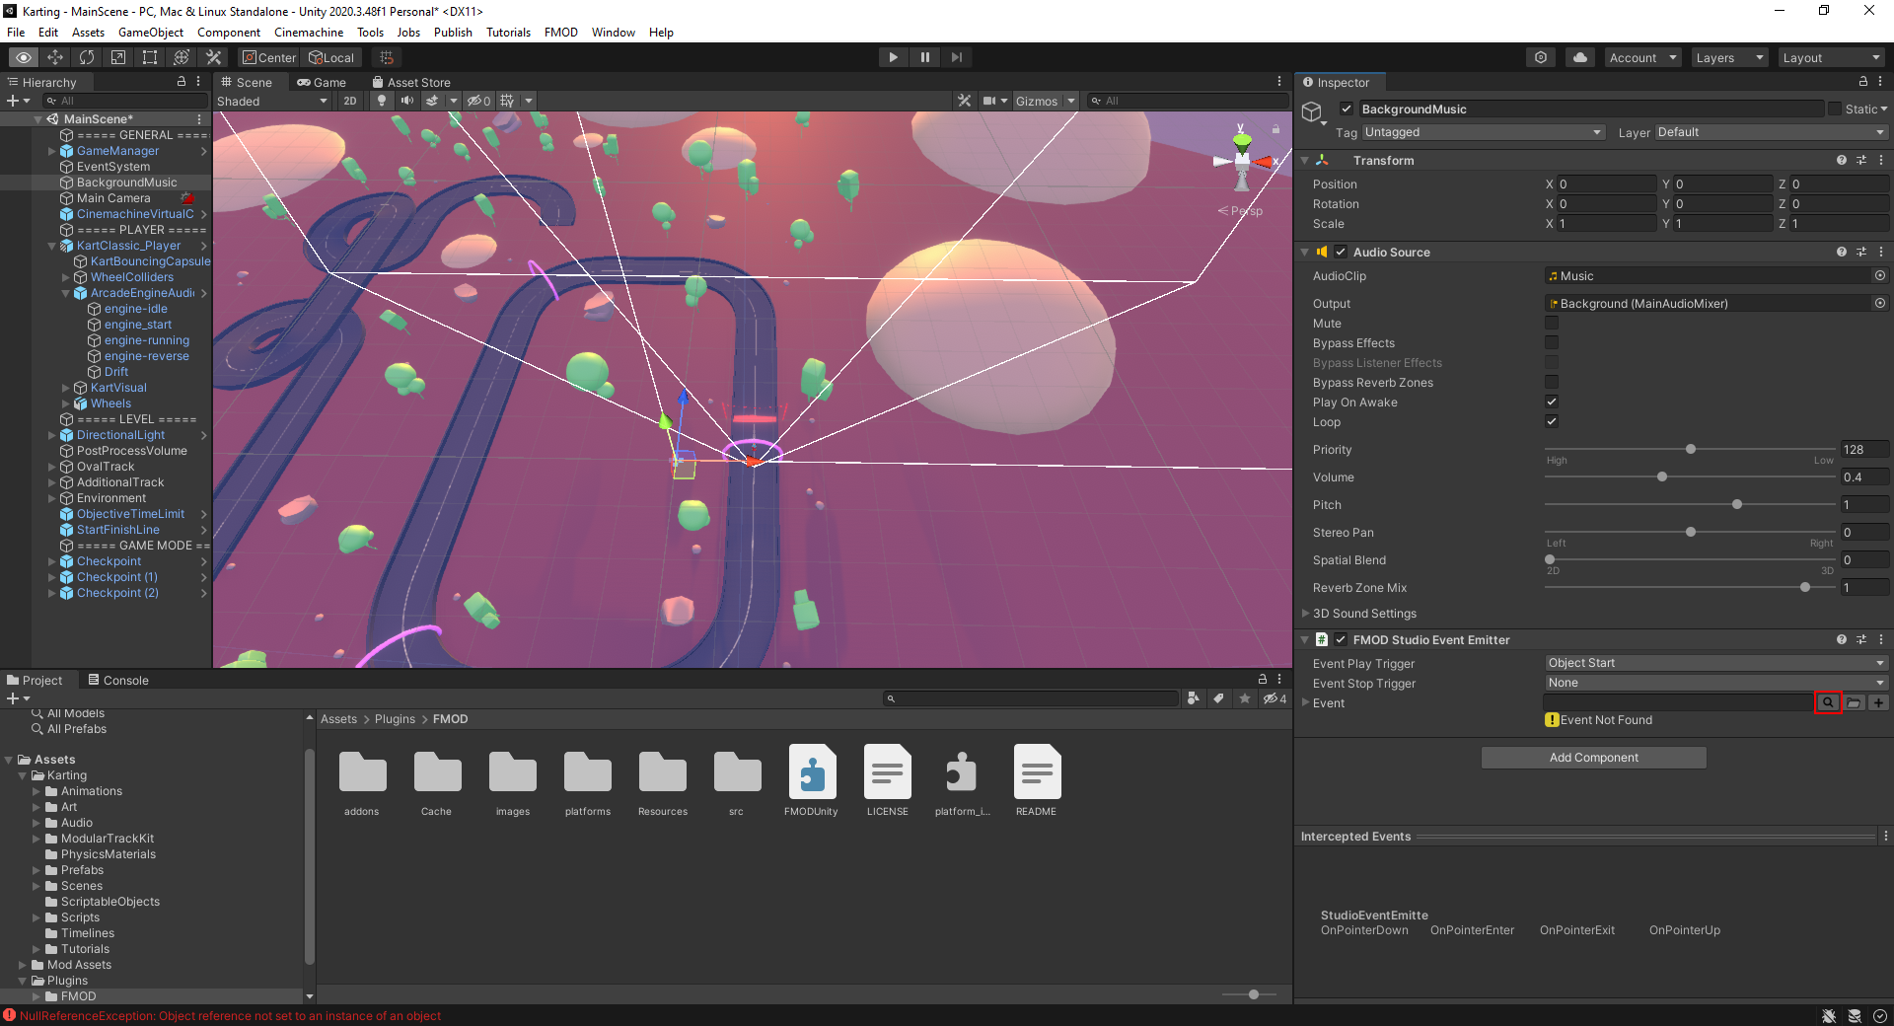Open the FMOD menu
The image size is (1894, 1026).
(x=560, y=32)
